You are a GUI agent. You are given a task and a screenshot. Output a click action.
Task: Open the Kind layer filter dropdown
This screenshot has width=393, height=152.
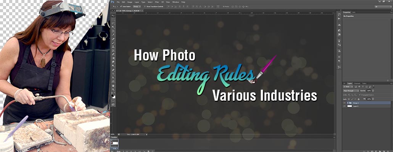348,87
